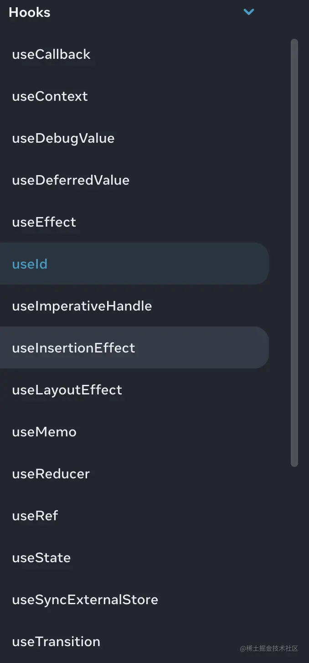Click the highlighted useId item
The image size is (309, 663).
coord(30,264)
